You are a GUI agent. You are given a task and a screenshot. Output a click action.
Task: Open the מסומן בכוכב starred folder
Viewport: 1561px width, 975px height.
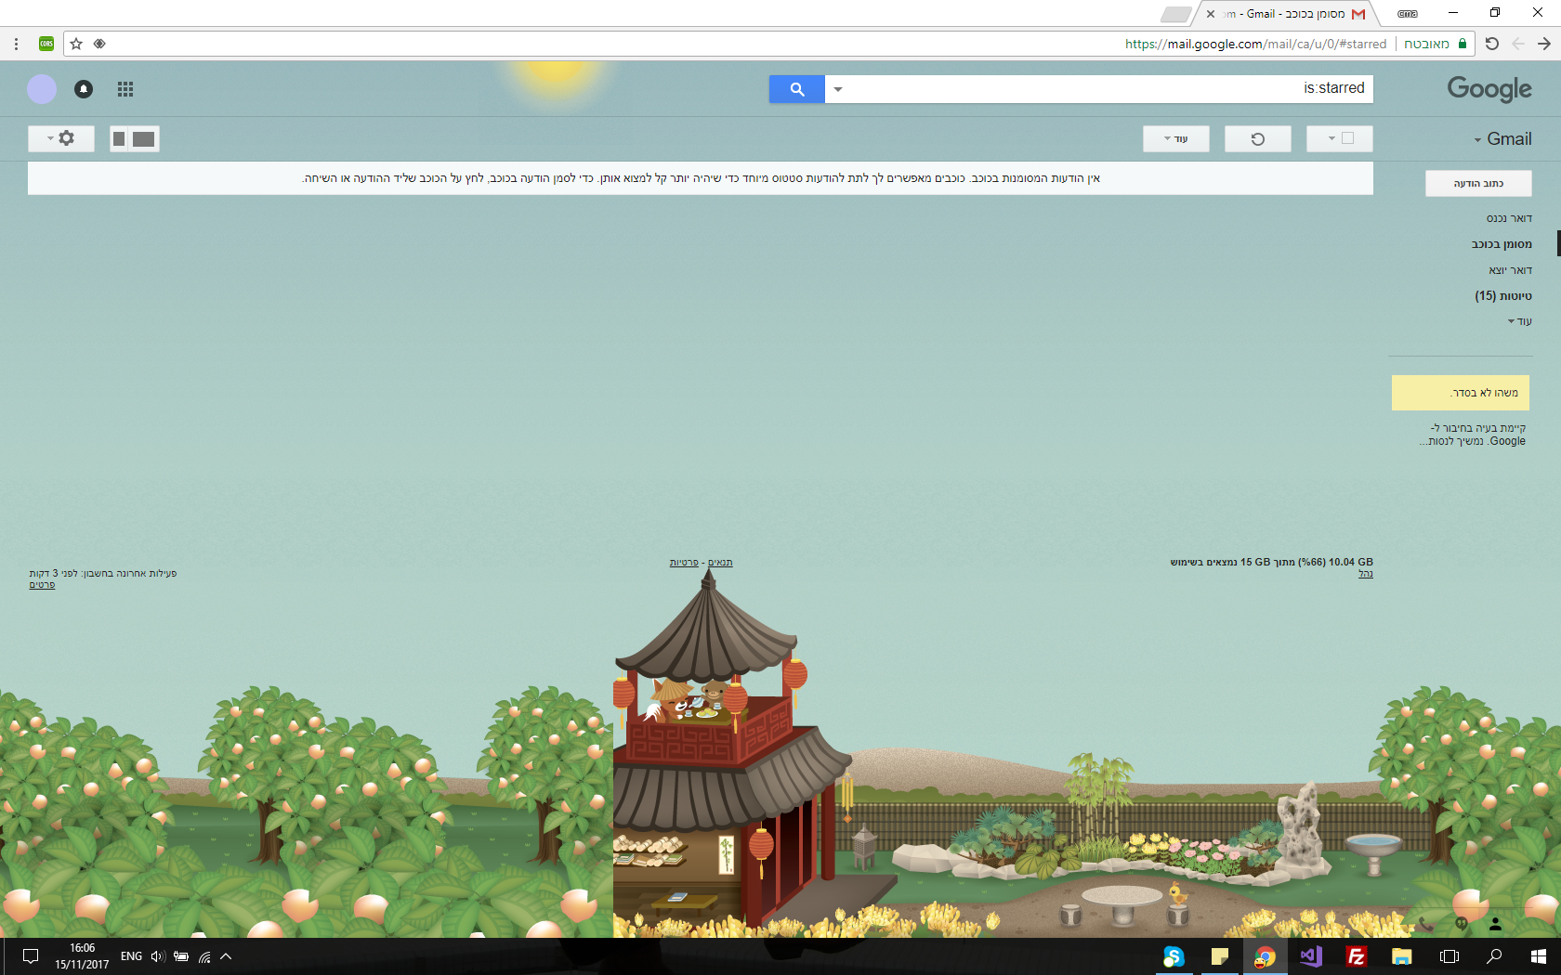pos(1502,244)
